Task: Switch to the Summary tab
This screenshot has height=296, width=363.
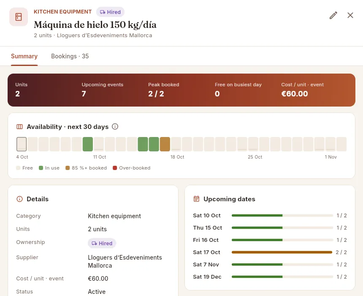Action: [24, 56]
